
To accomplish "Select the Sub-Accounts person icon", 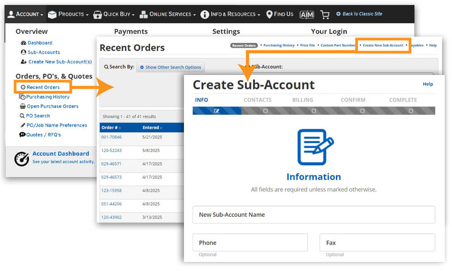I will point(24,52).
